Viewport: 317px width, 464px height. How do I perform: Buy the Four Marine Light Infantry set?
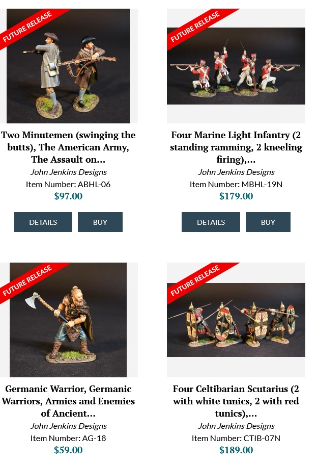[268, 222]
